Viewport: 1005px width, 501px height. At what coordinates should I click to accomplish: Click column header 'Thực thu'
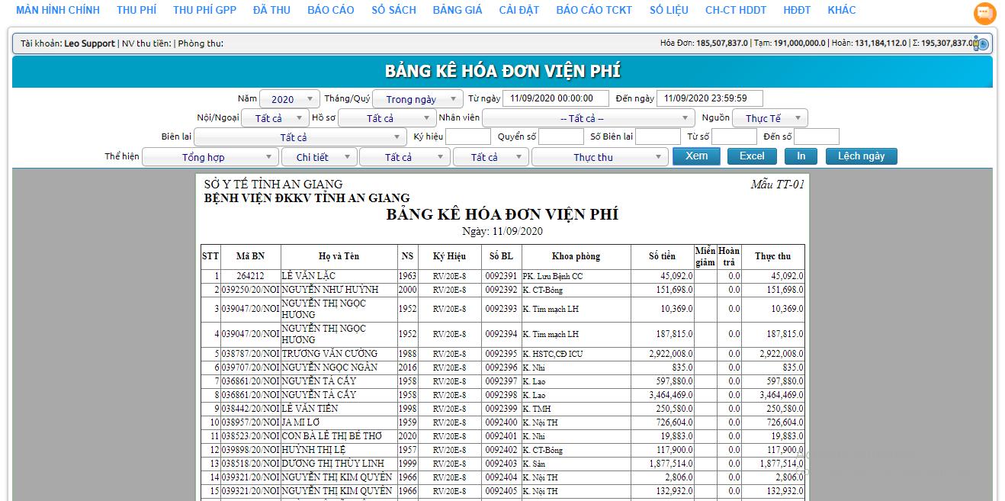click(773, 256)
